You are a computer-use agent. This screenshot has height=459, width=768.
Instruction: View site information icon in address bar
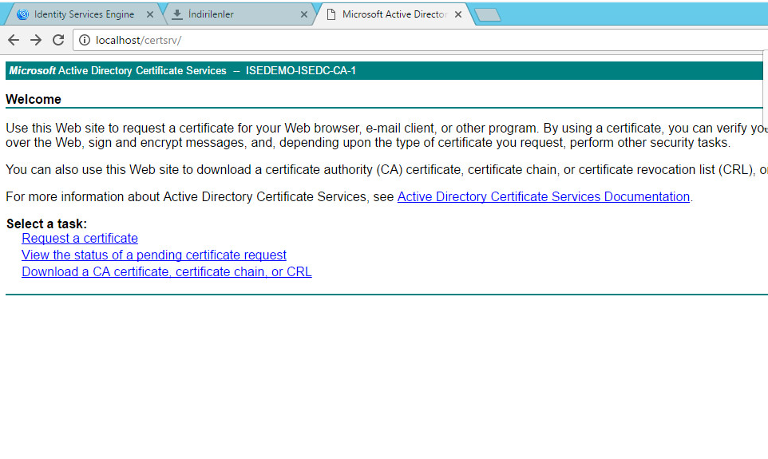point(85,40)
